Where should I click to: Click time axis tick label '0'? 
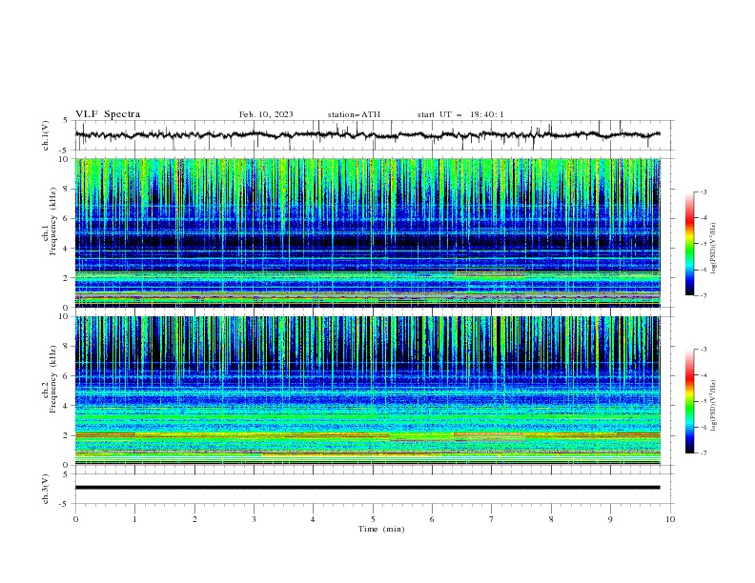point(75,519)
